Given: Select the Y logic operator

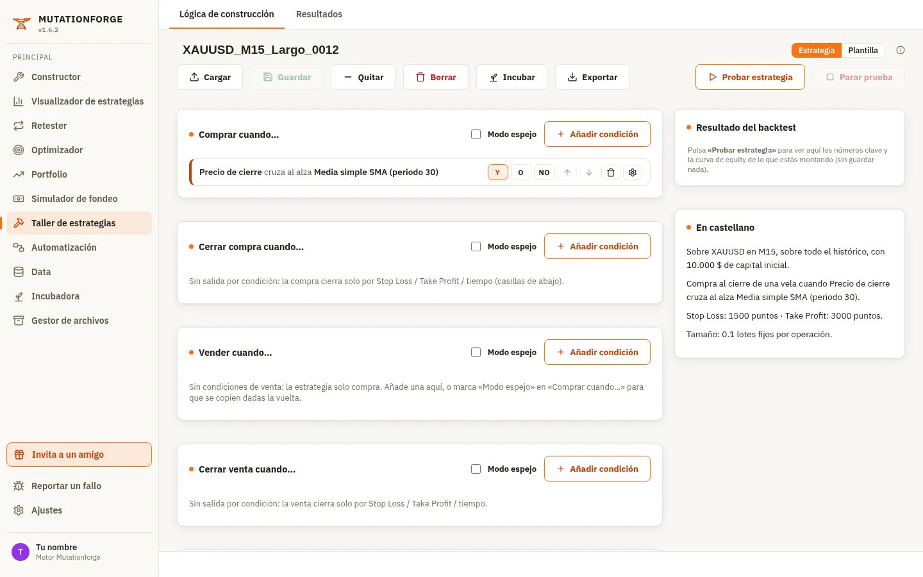Looking at the screenshot, I should (497, 172).
